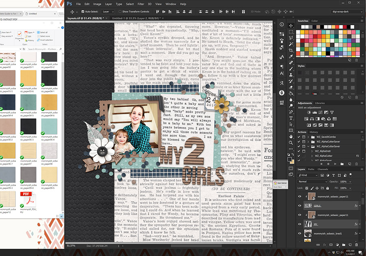The width and height of the screenshot is (366, 256).
Task: Open the Character panel icon
Action: coord(282,74)
